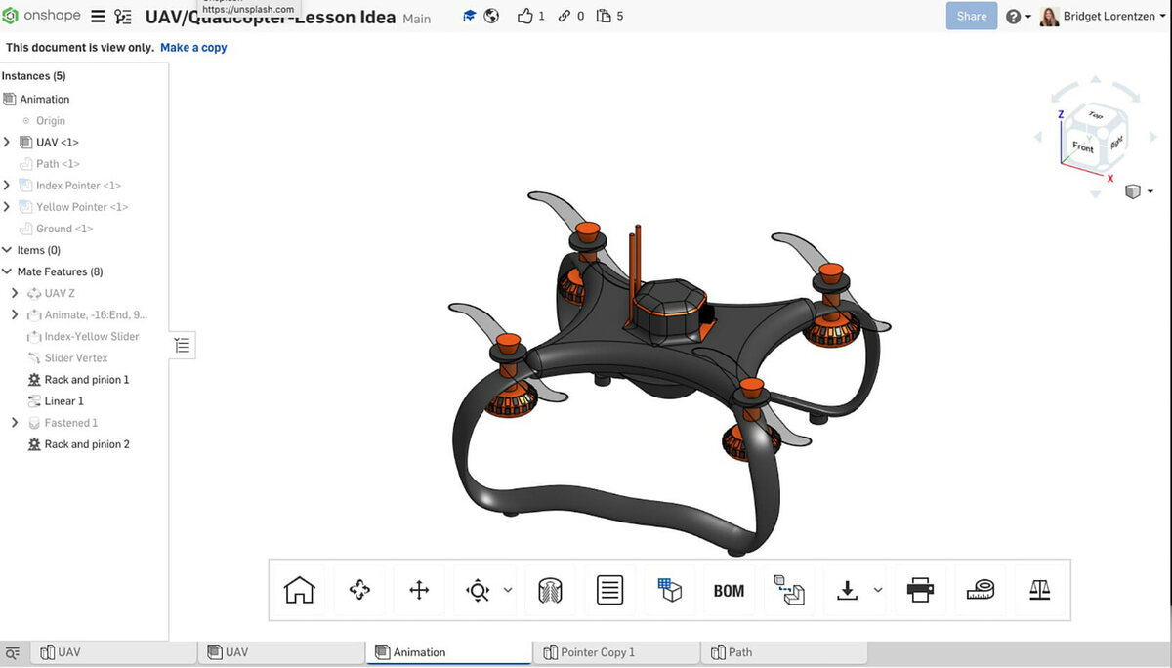Open view cube display options dropdown
Viewport: 1172px width, 668px height.
coord(1139,191)
